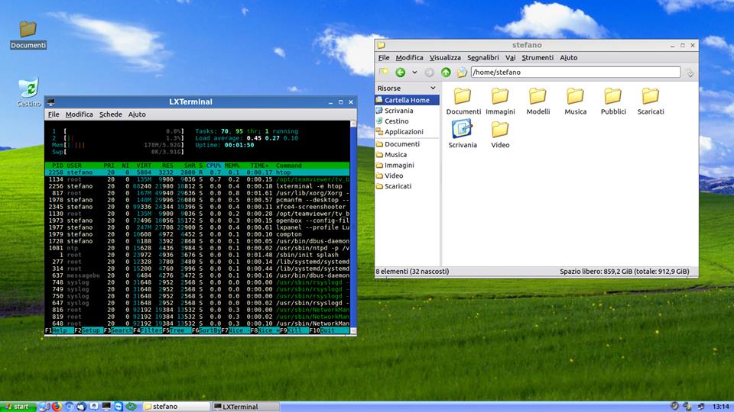Select the compton process row in htop
This screenshot has height=412, width=734.
(x=198, y=234)
